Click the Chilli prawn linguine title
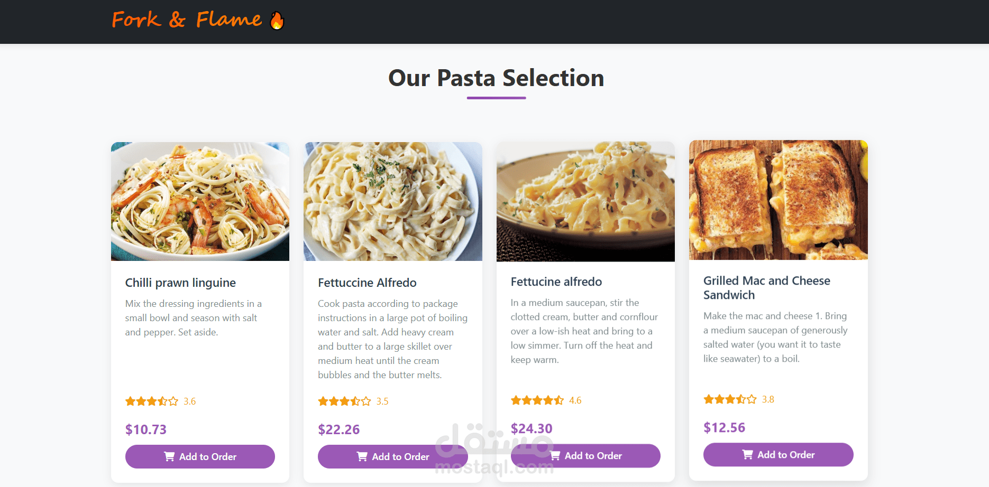This screenshot has height=487, width=989. coord(180,283)
